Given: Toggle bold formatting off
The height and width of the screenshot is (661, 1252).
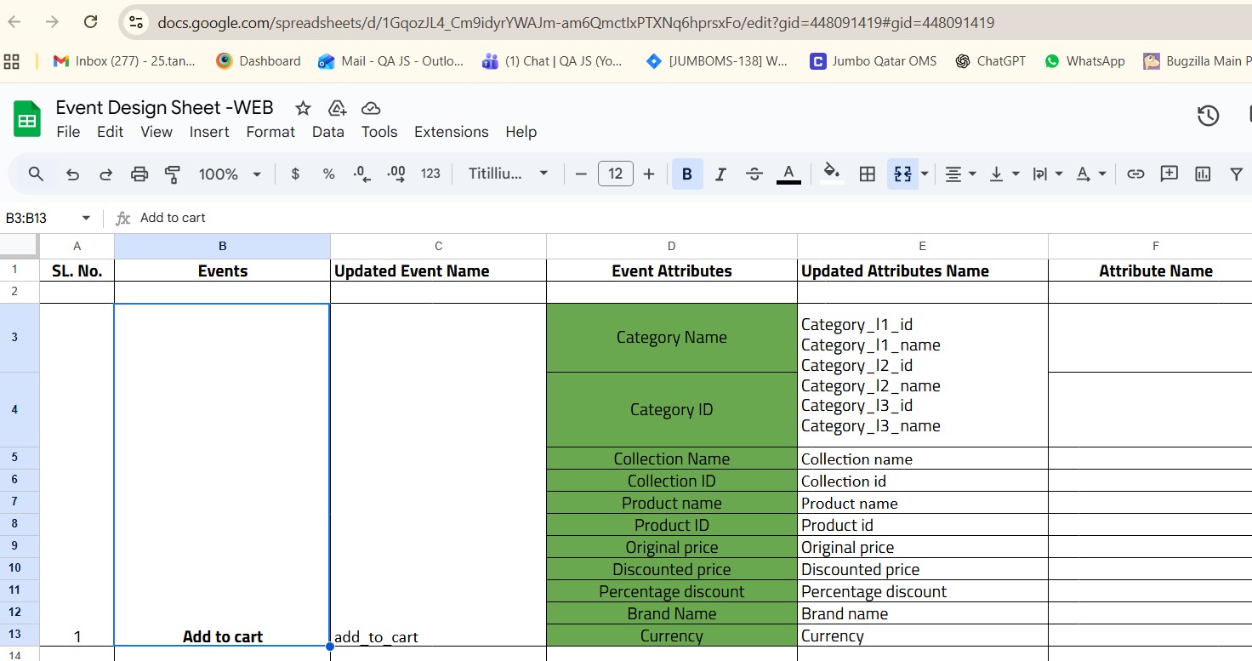Looking at the screenshot, I should 686,174.
